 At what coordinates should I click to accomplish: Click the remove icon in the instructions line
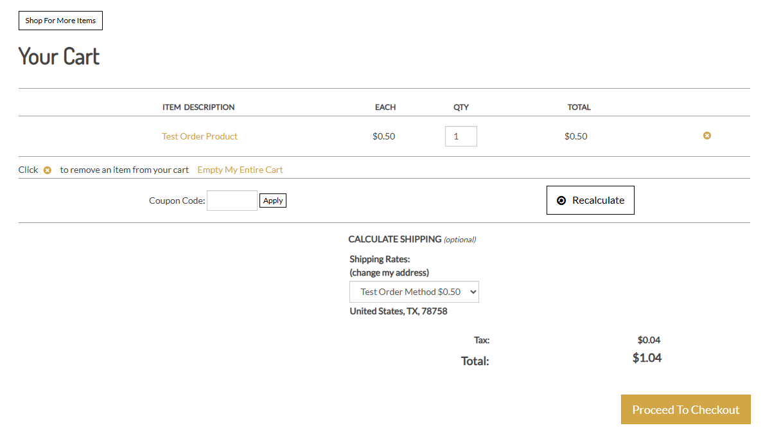[47, 170]
